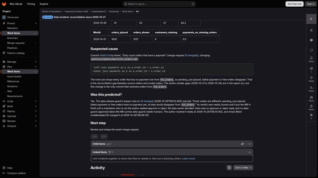Collapse the right panel with the double chevron
This screenshot has width=318, height=178.
[311, 19]
